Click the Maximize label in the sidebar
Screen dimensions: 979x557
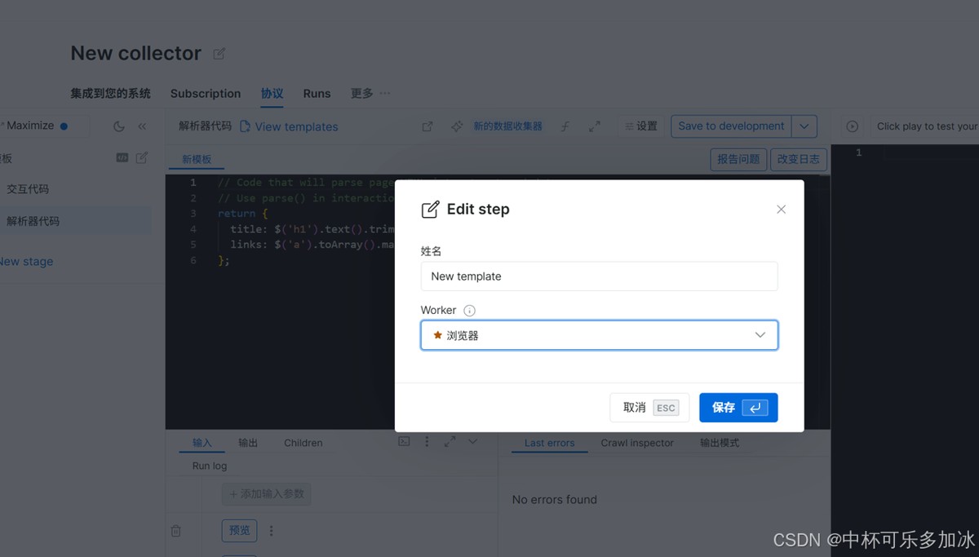pyautogui.click(x=30, y=126)
